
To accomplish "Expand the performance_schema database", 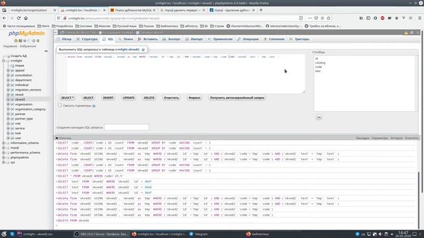I will [x=3, y=153].
